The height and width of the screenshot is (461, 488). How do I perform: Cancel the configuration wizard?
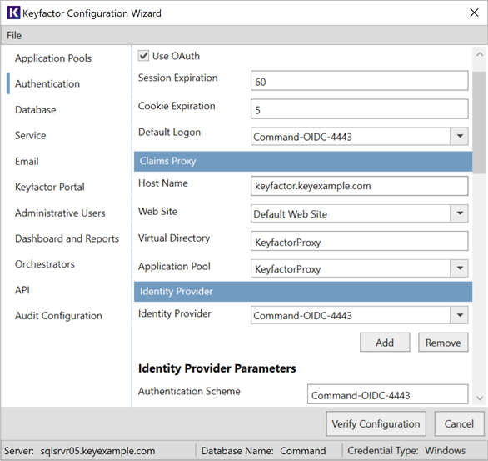(459, 423)
